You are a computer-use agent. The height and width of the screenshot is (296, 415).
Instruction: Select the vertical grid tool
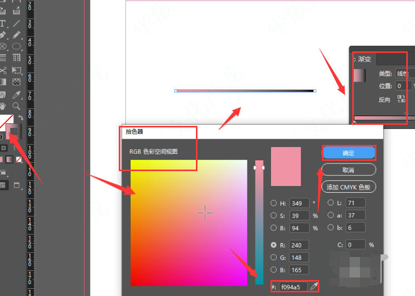(16, 58)
